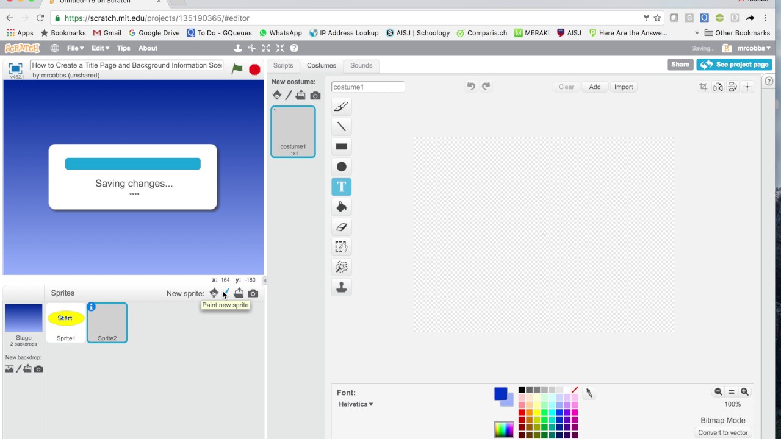Open Sprite2 info panel
781x439 pixels.
click(x=92, y=307)
